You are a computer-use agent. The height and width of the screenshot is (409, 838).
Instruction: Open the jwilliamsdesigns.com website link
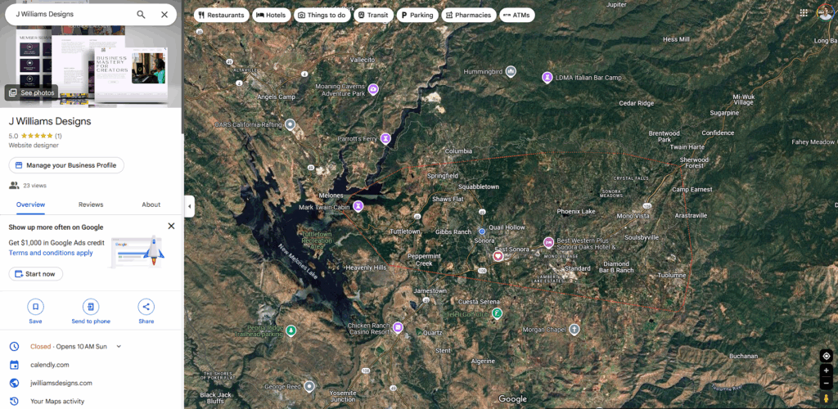coord(61,383)
